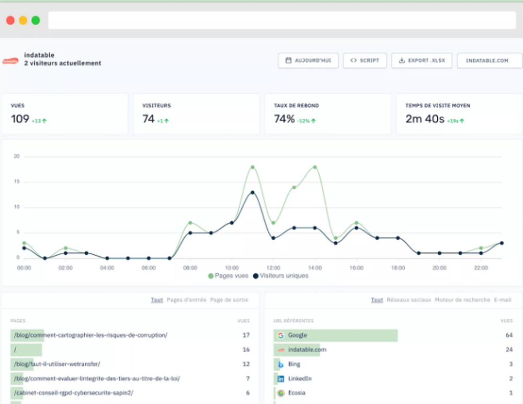This screenshot has width=523, height=404.
Task: Open the Script button
Action: click(365, 60)
